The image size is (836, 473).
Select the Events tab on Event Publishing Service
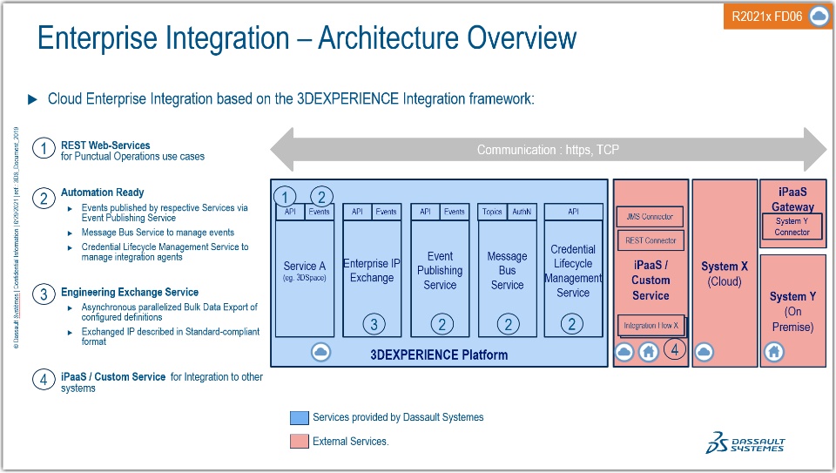point(455,212)
